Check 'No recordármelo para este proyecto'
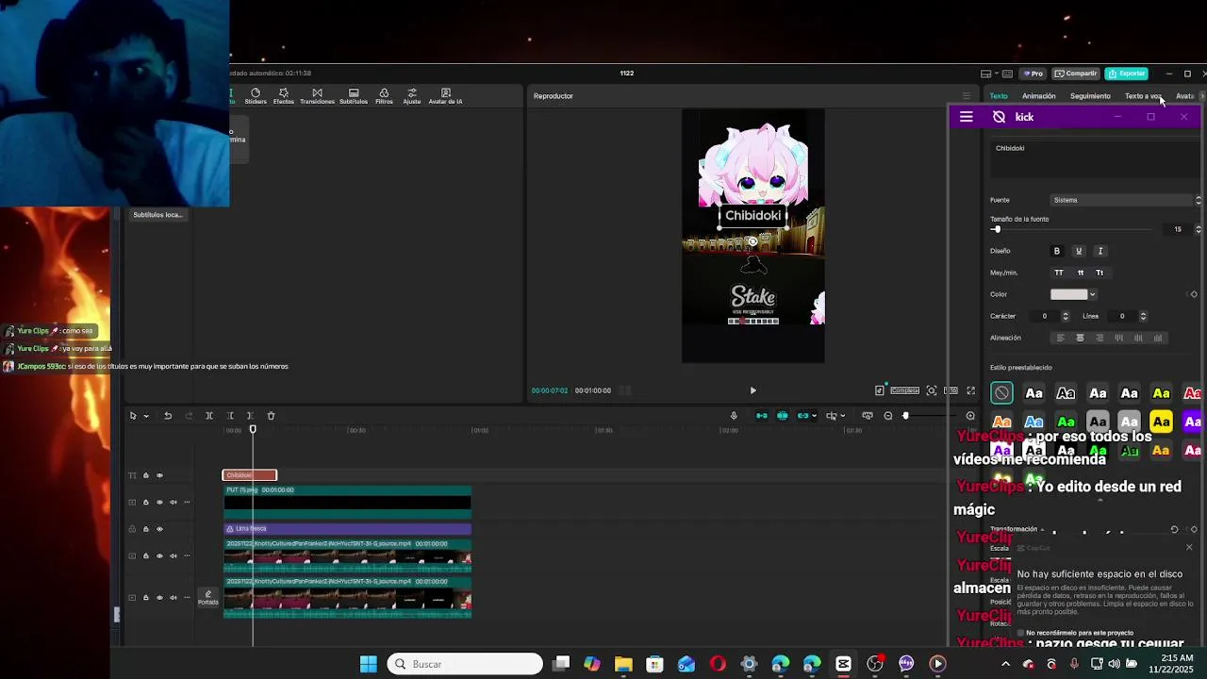The height and width of the screenshot is (679, 1207). 1021,633
